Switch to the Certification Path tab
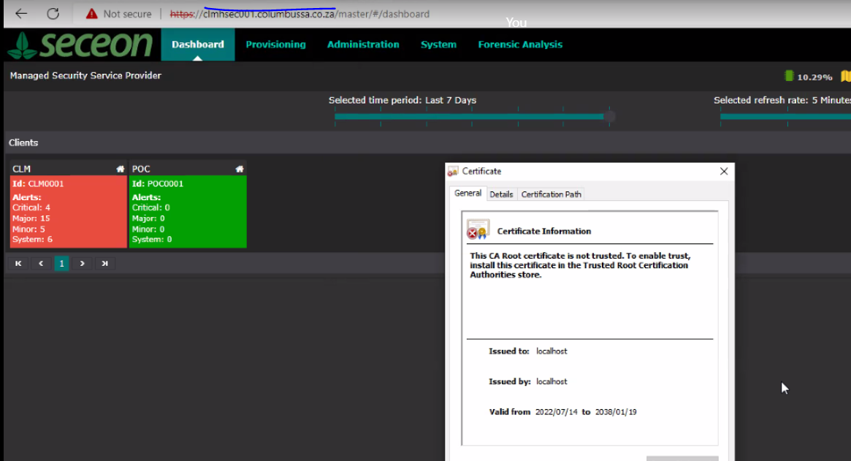This screenshot has width=851, height=461. point(552,194)
